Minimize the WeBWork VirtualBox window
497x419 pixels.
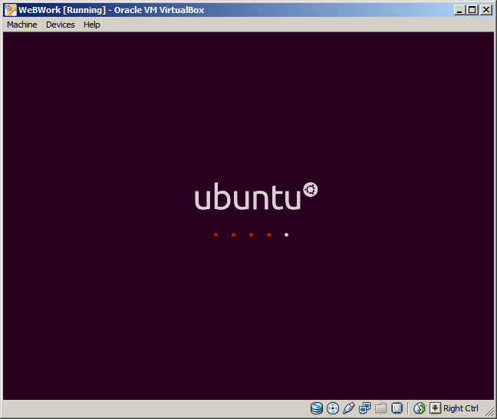[x=459, y=10]
